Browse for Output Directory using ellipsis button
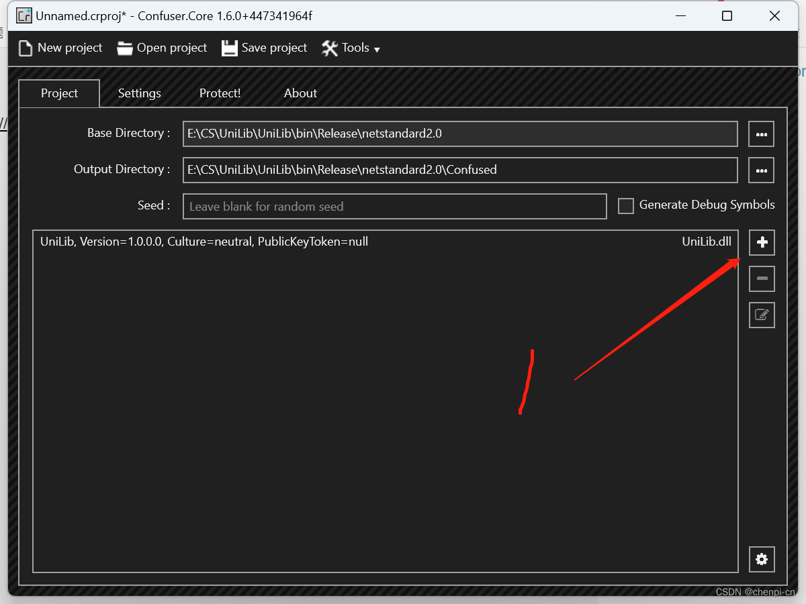The height and width of the screenshot is (604, 806). tap(761, 170)
